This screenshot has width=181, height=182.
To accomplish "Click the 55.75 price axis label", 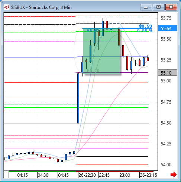I will tap(166, 18).
